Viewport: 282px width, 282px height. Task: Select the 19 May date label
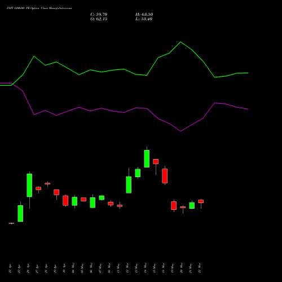(x=173, y=268)
